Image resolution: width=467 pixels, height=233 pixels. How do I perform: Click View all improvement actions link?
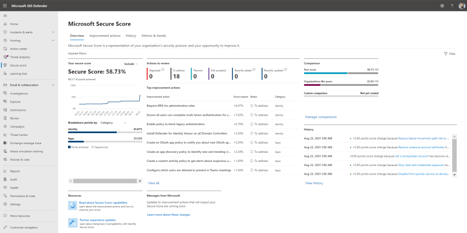pos(153,183)
